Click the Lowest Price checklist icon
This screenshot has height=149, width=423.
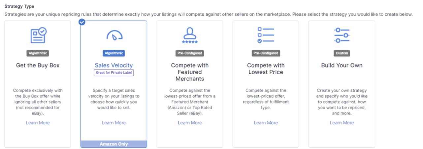click(x=266, y=36)
